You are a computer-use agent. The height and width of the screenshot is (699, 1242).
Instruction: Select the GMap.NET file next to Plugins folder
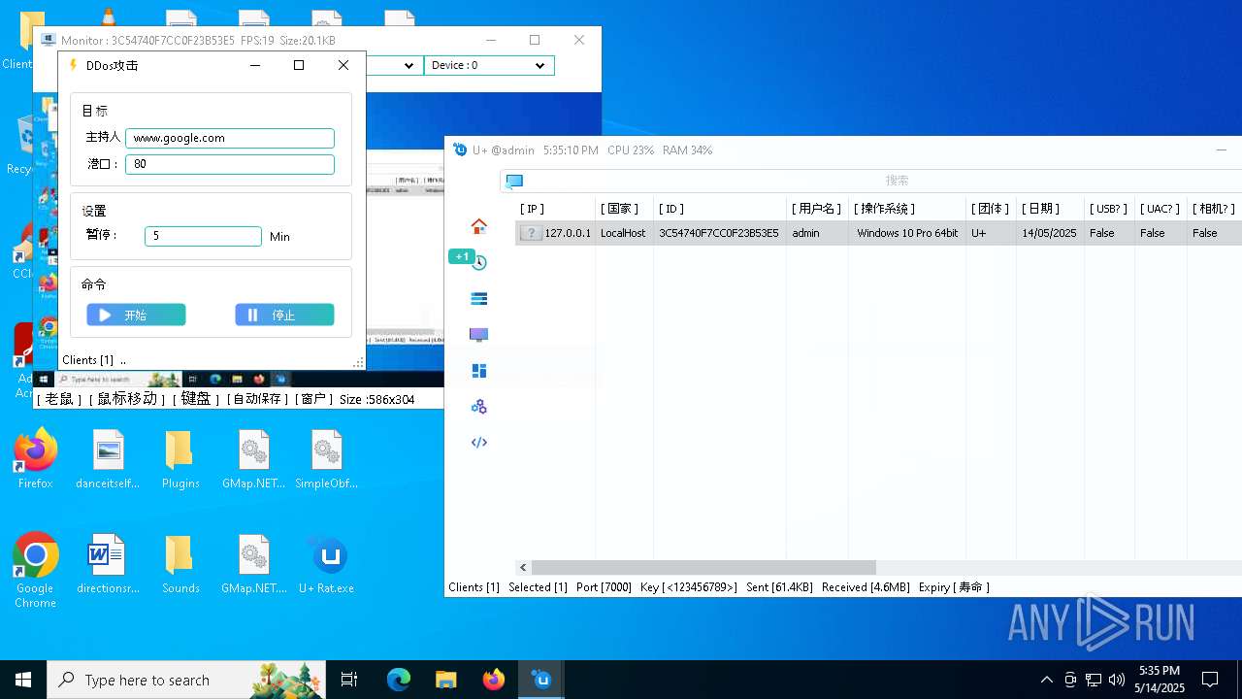point(253,459)
